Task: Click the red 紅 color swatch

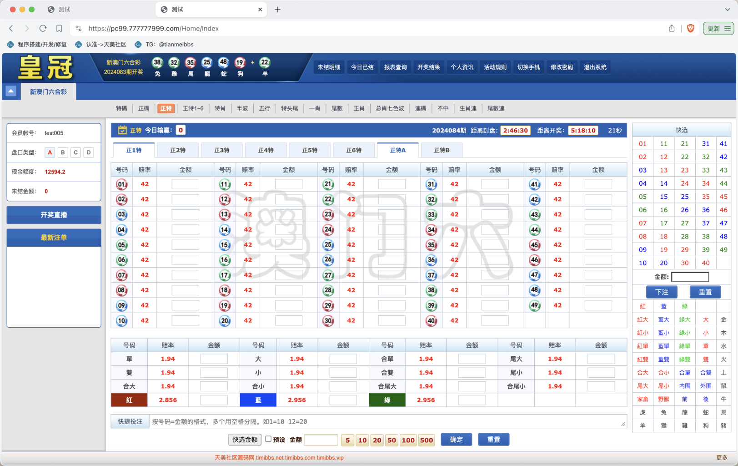Action: point(129,400)
